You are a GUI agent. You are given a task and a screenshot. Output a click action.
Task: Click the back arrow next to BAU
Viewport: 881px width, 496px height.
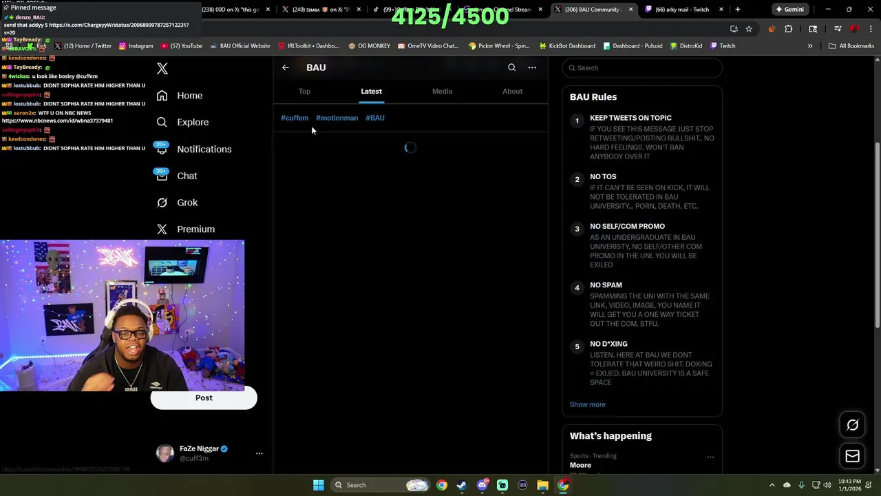tap(286, 68)
